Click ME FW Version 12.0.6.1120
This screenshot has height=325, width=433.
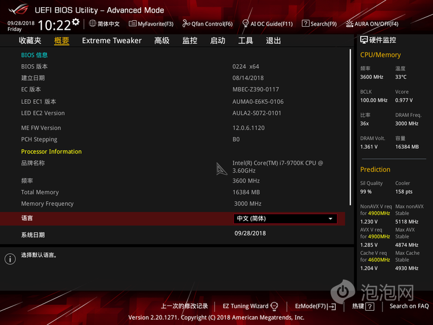249,128
